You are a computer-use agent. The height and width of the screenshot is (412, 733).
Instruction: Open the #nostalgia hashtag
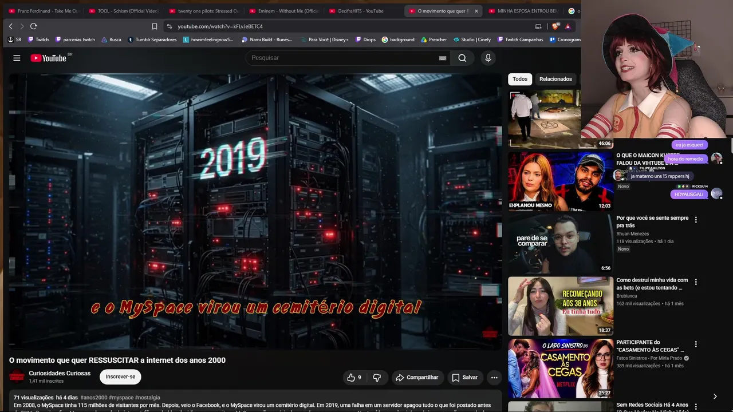click(148, 398)
